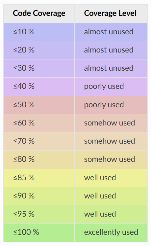Select the ≤20 % coverage cell

39,50
